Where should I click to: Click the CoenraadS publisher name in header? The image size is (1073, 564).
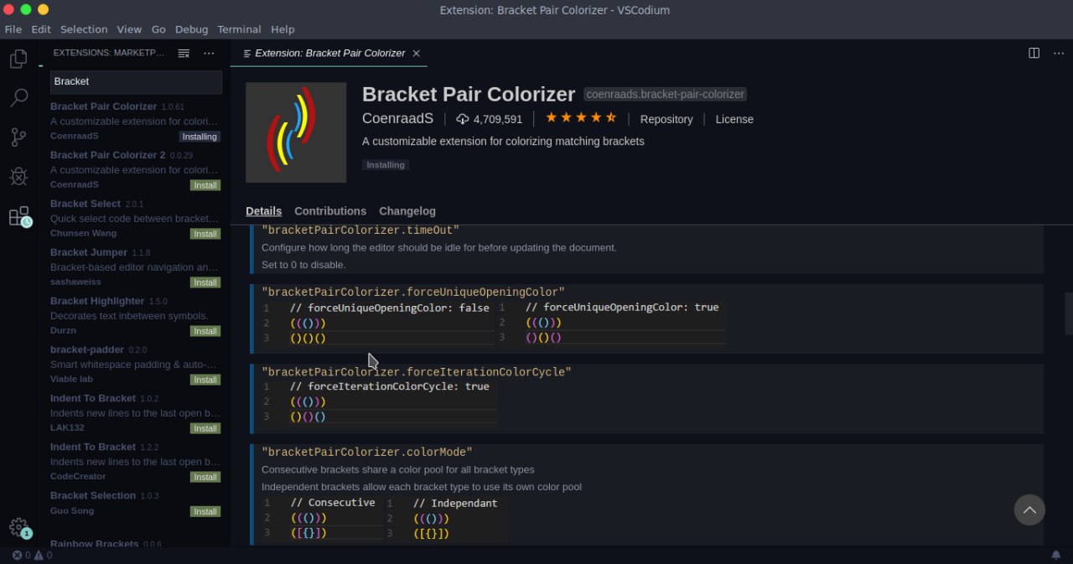[x=399, y=119]
